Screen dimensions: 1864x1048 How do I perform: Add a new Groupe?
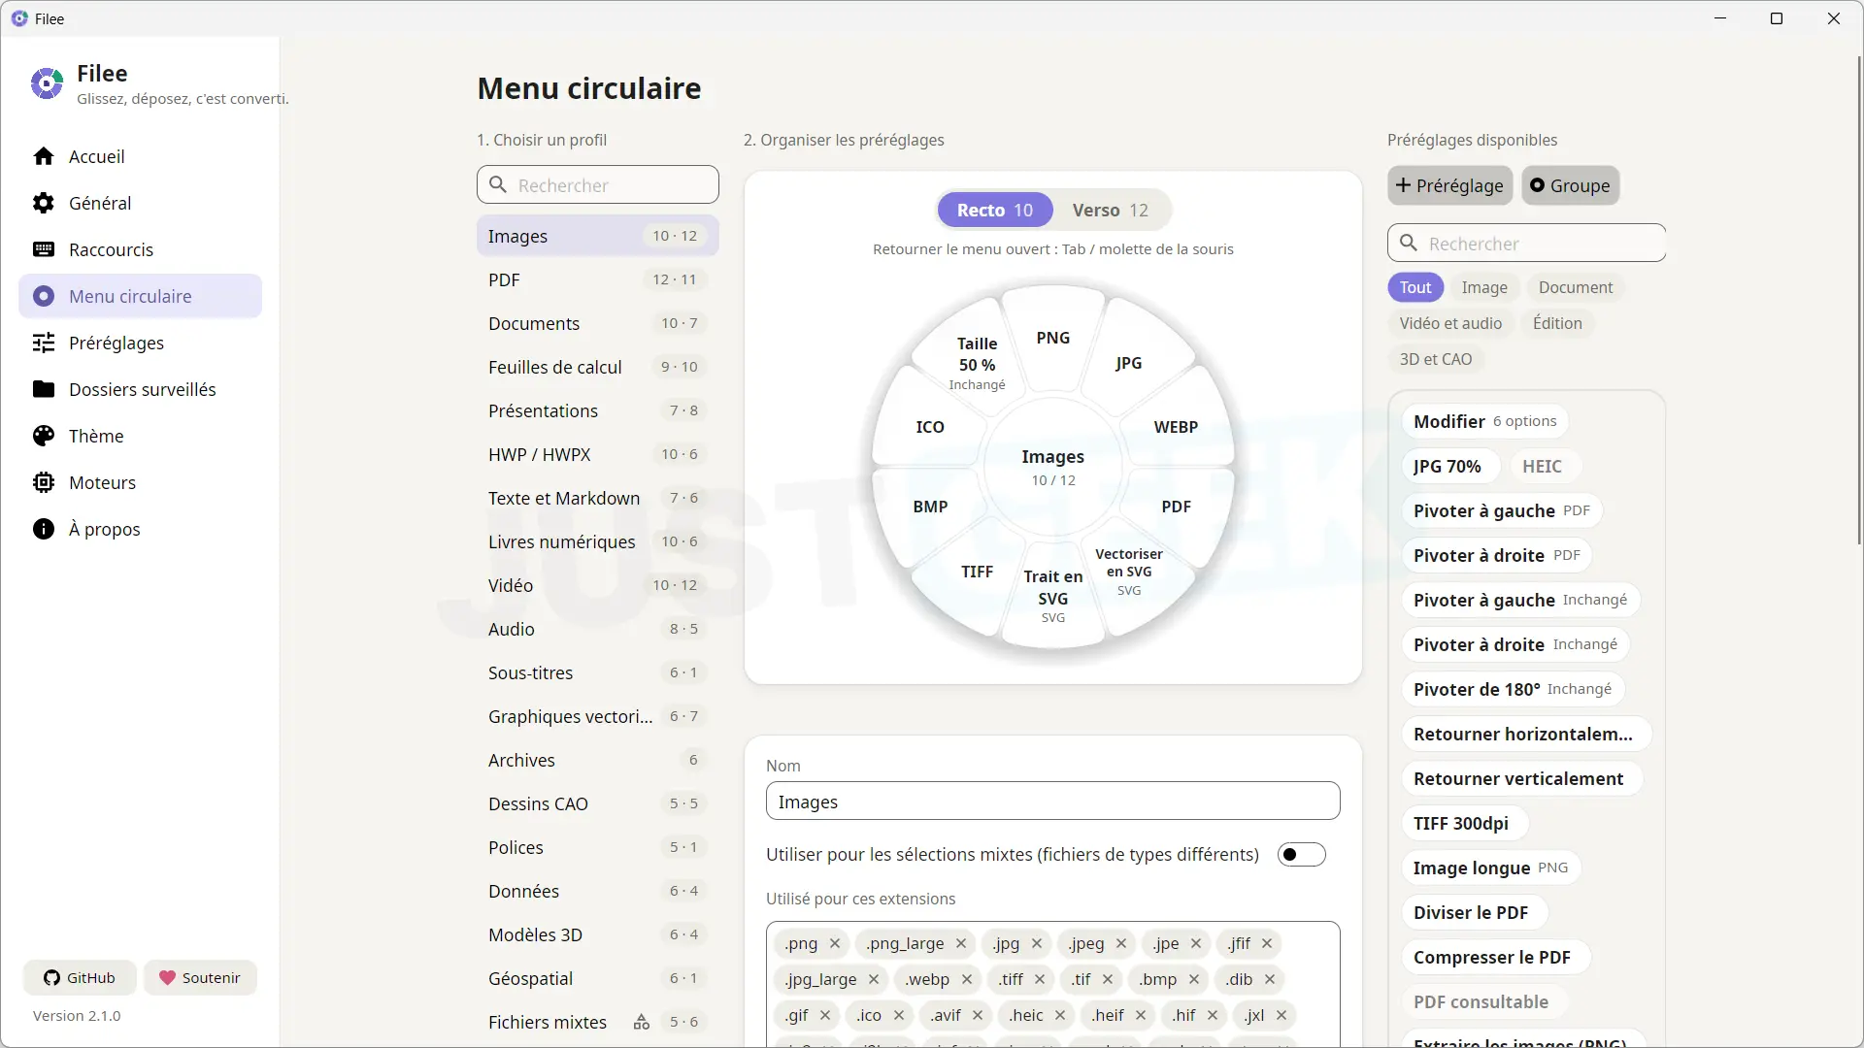tap(1570, 185)
